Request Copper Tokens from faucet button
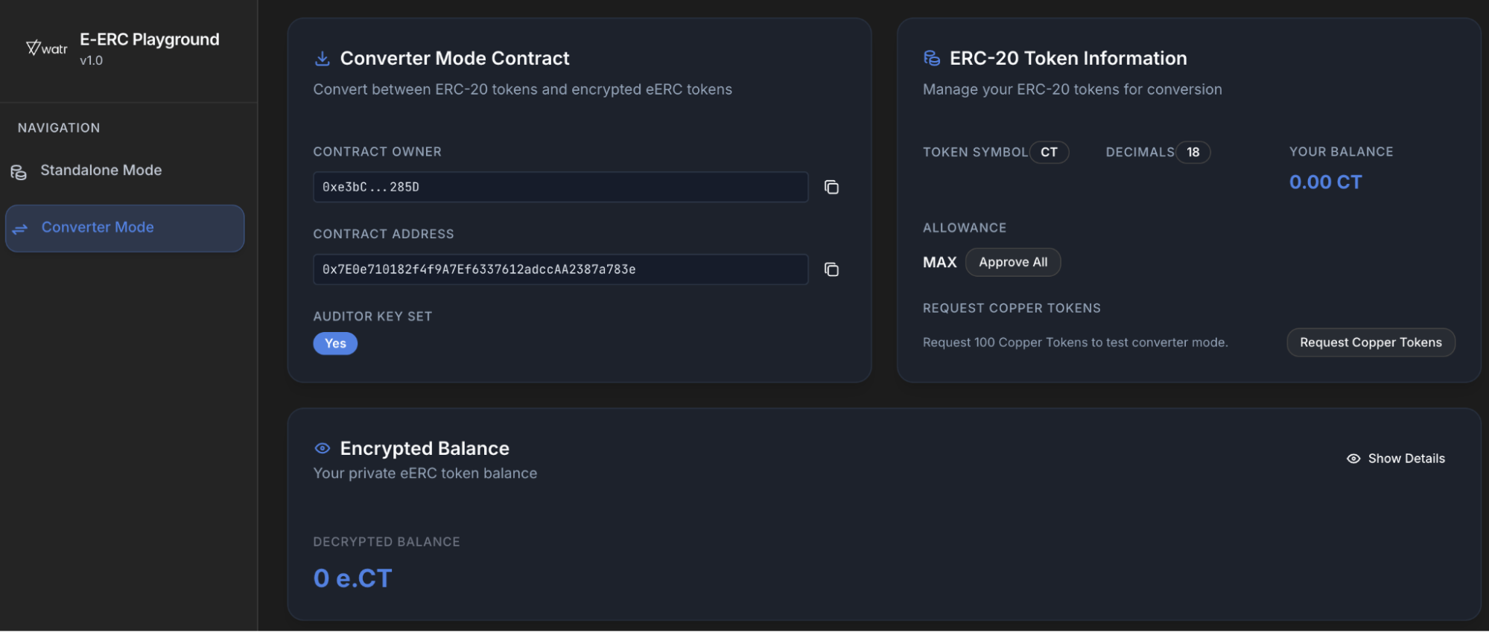 1371,342
